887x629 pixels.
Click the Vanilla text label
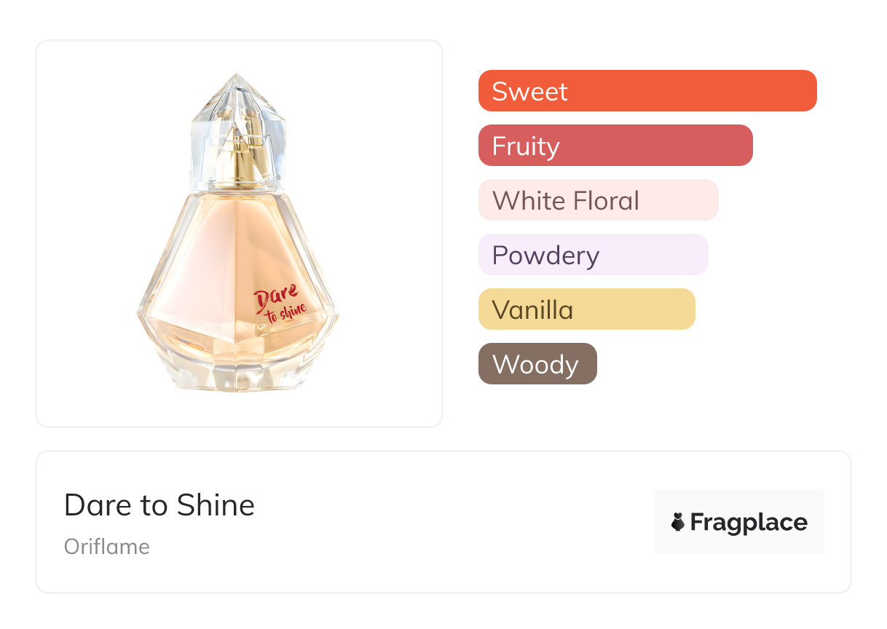(532, 309)
